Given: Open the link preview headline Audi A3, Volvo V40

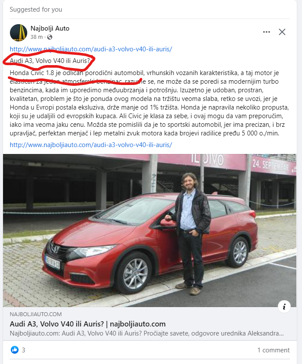Looking at the screenshot, I should coord(88,324).
